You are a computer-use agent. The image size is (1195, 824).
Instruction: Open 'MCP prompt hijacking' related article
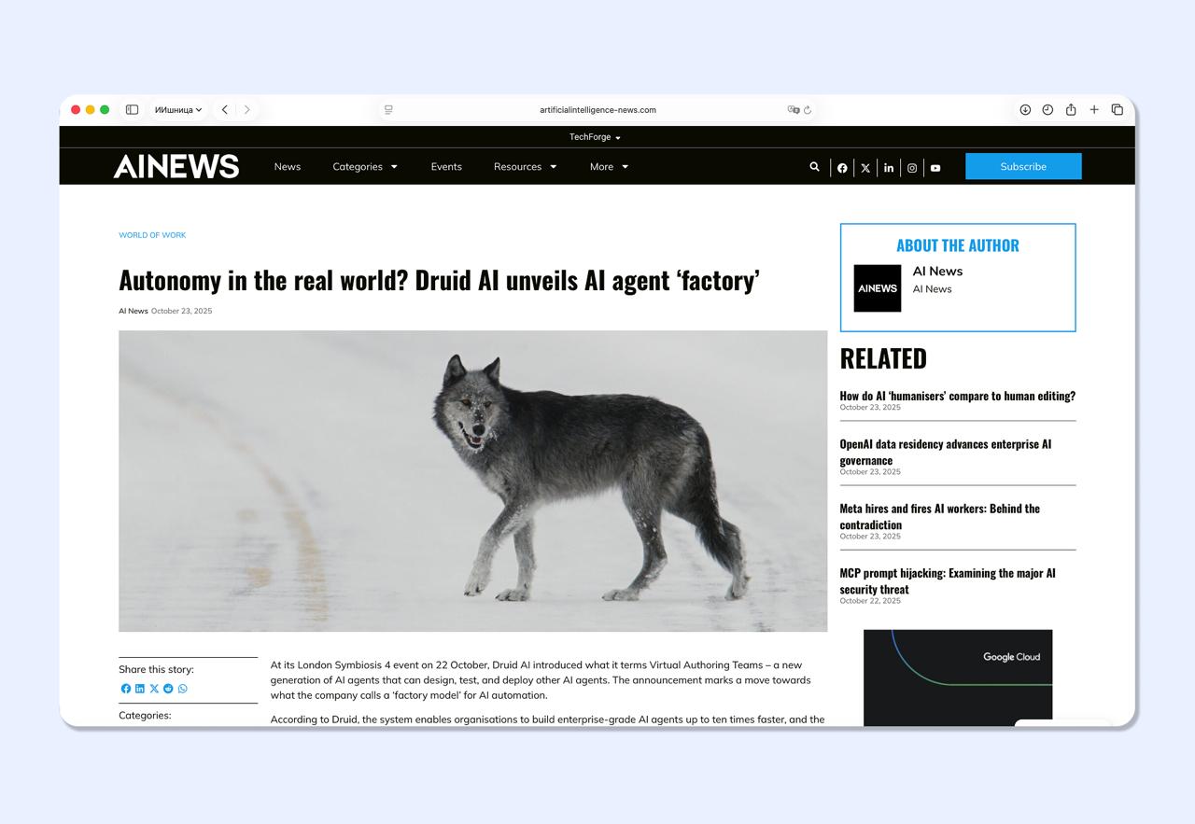point(948,580)
